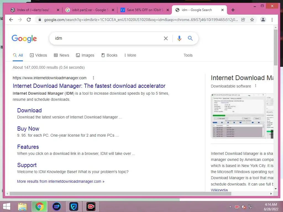Select the All results tab
Screen dimensions: 283x212
click(x=18, y=55)
